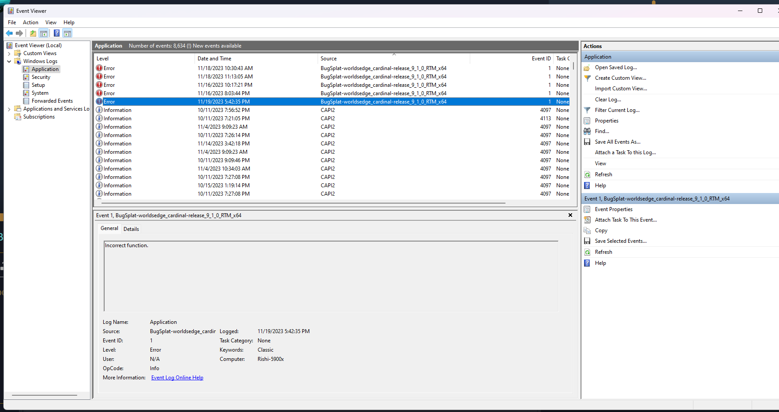Open Help using the question mark toolbar icon
This screenshot has height=412, width=779.
[56, 33]
